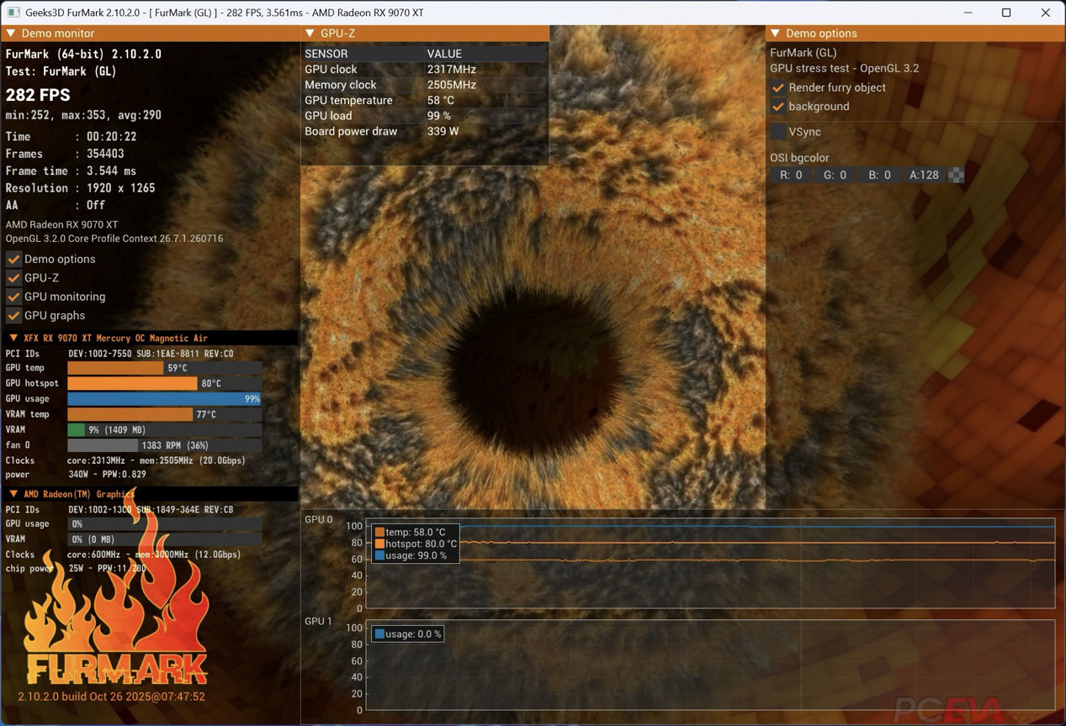This screenshot has width=1066, height=726.
Task: Click the G: 0 color field
Action: click(x=835, y=175)
